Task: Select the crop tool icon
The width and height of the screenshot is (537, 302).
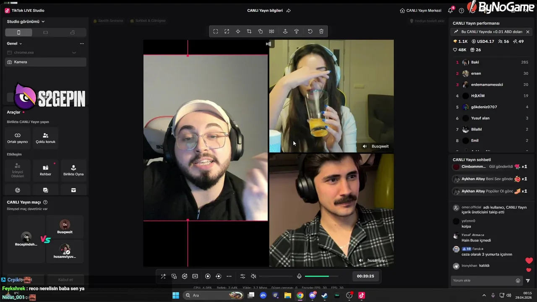Action: click(249, 31)
